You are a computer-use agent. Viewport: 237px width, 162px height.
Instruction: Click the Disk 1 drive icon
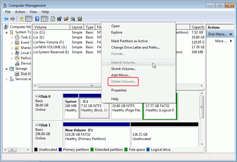click(38, 125)
